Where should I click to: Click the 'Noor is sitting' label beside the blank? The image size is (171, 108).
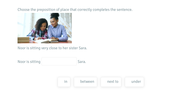(x=29, y=62)
